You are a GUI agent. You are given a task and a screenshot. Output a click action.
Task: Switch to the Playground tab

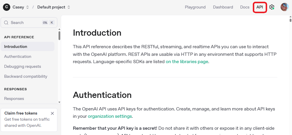pos(195,7)
